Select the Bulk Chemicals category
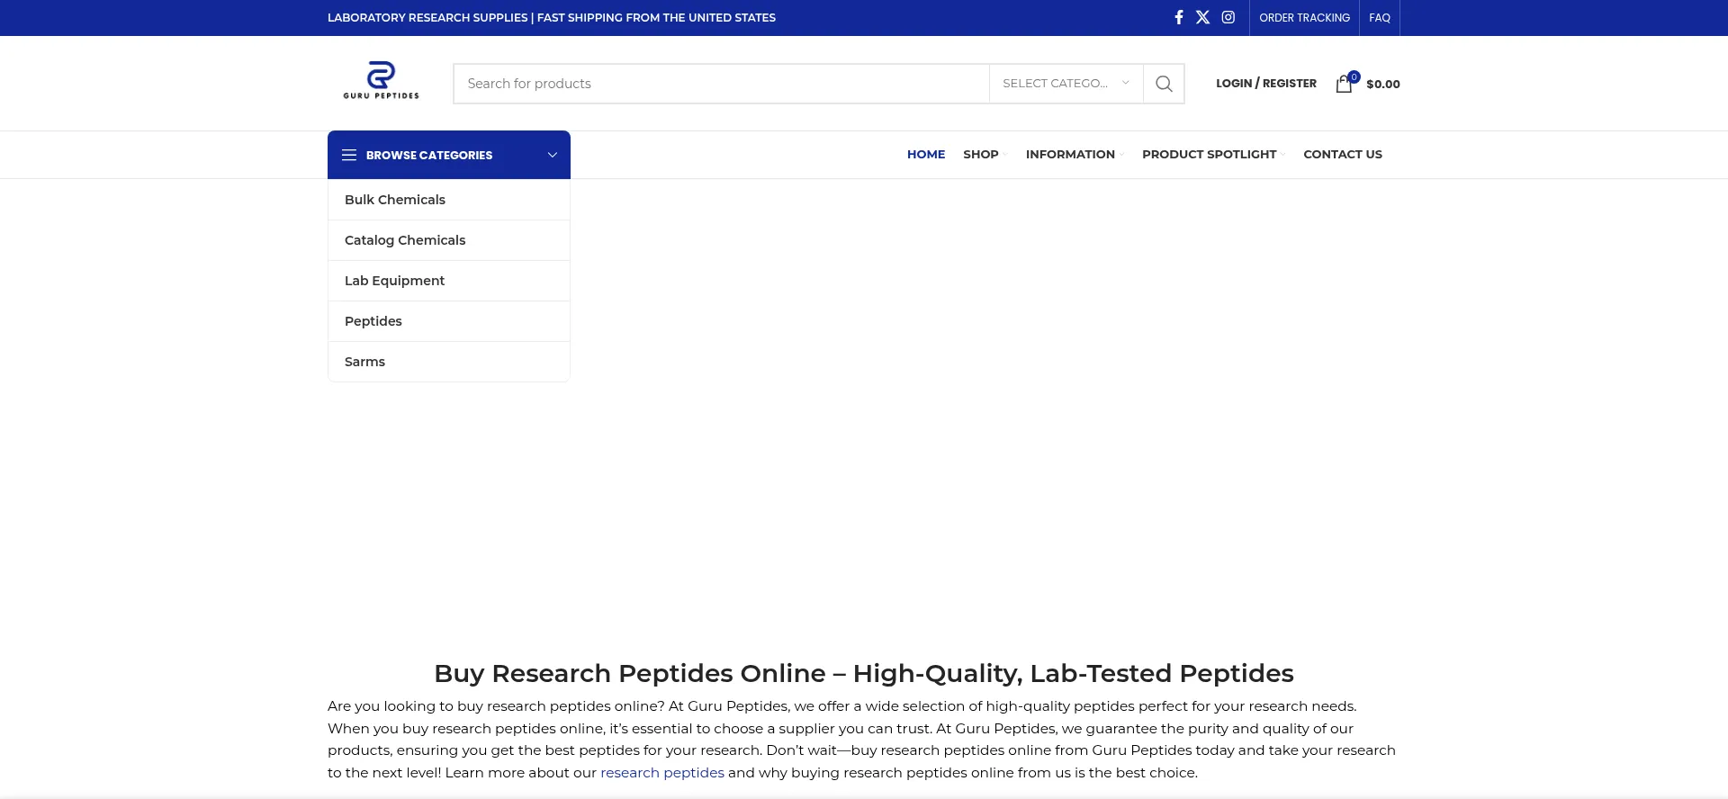Image resolution: width=1728 pixels, height=799 pixels. (449, 200)
